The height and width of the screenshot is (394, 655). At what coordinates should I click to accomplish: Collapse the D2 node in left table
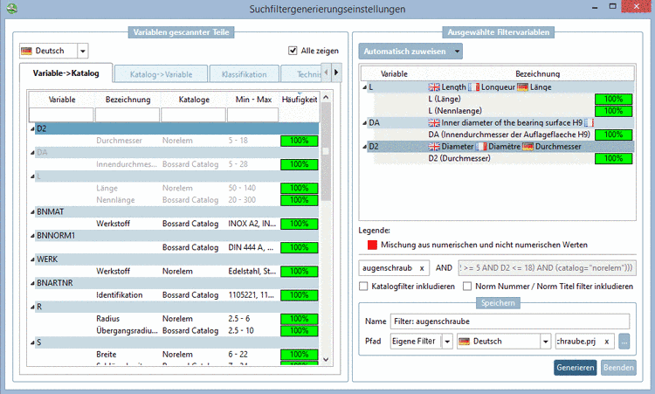32,129
